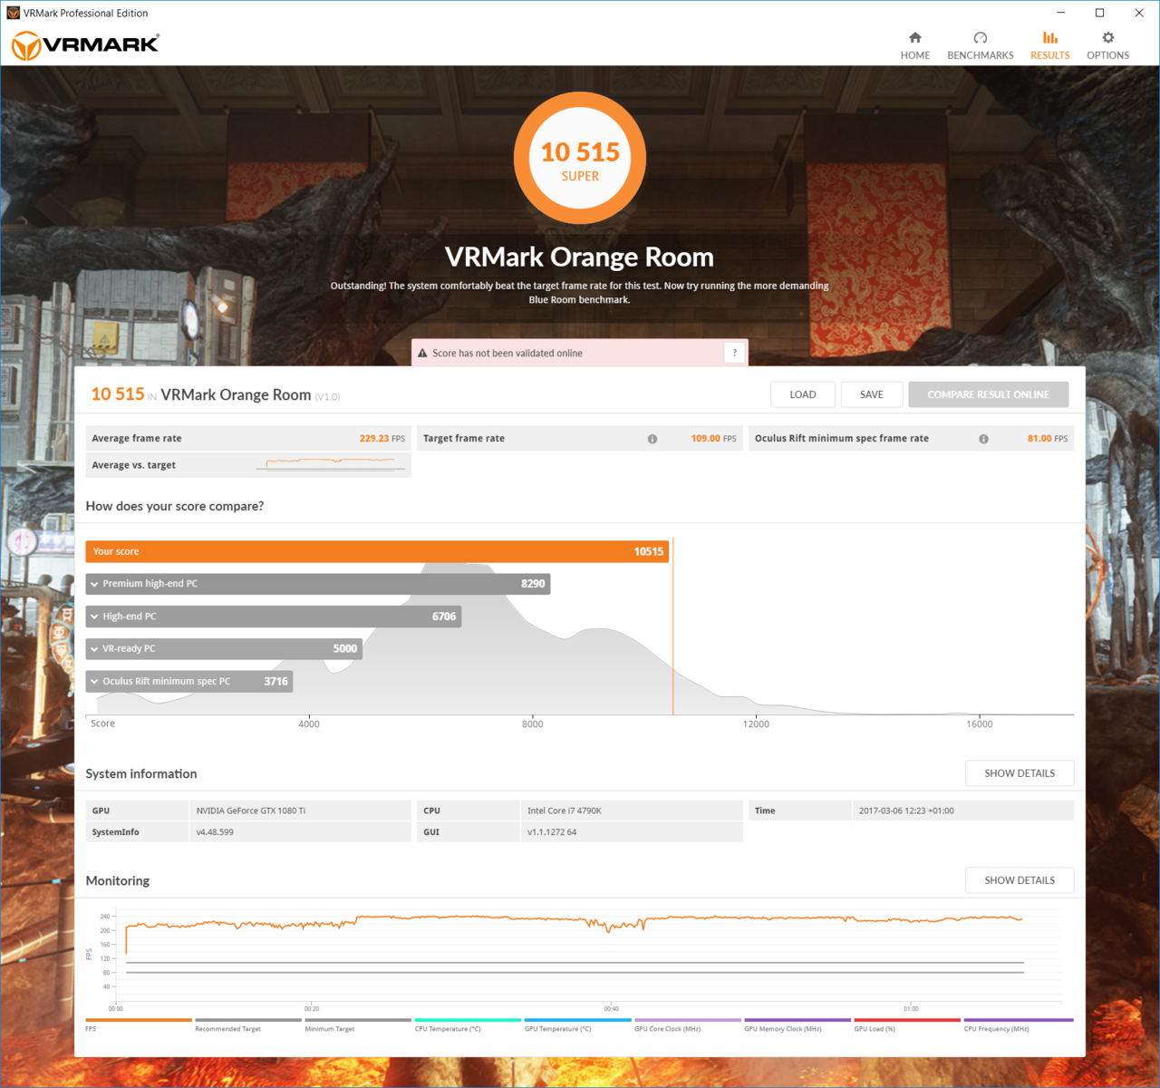The image size is (1160, 1088).
Task: Select the CPU Temperature legend
Action: [x=468, y=1025]
